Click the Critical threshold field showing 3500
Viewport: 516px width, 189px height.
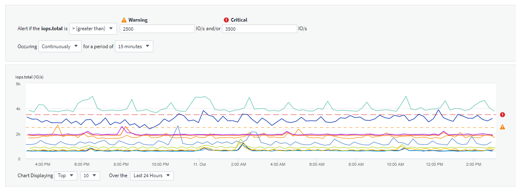260,29
